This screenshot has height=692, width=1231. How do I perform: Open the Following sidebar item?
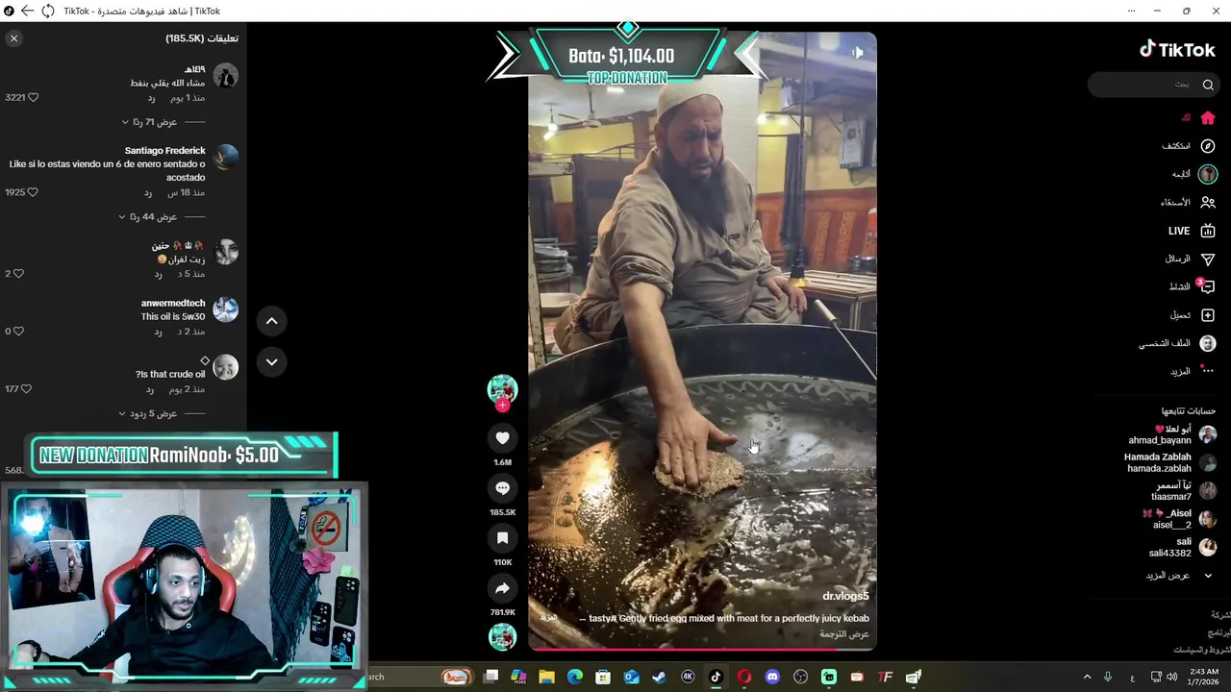[1194, 174]
